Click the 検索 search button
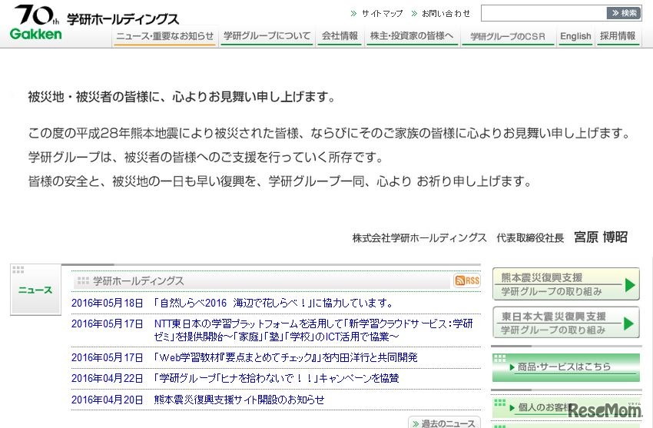Screen dimensions: 653x428 click(624, 13)
